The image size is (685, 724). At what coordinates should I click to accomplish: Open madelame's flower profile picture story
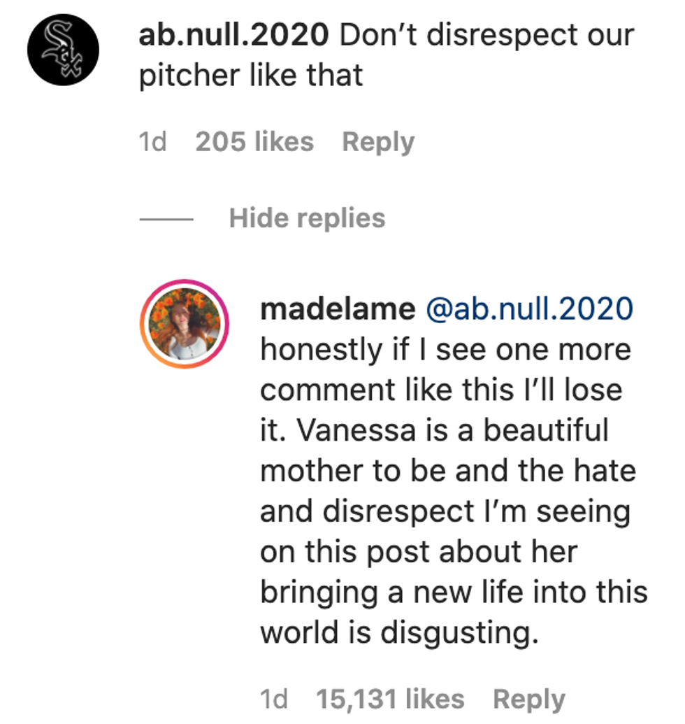[x=185, y=324]
